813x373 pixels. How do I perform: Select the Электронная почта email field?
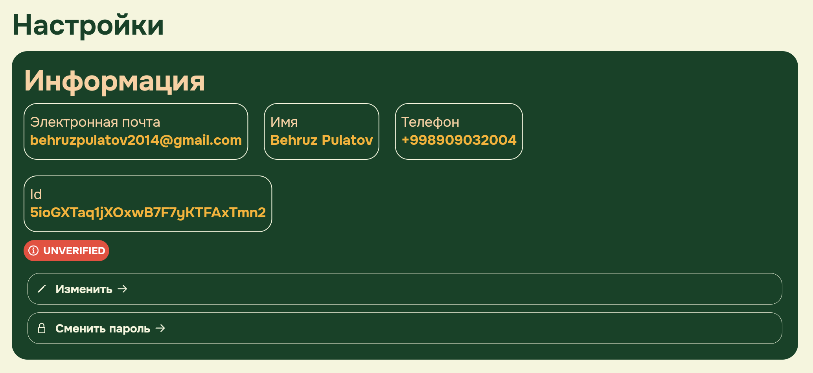pyautogui.click(x=136, y=131)
